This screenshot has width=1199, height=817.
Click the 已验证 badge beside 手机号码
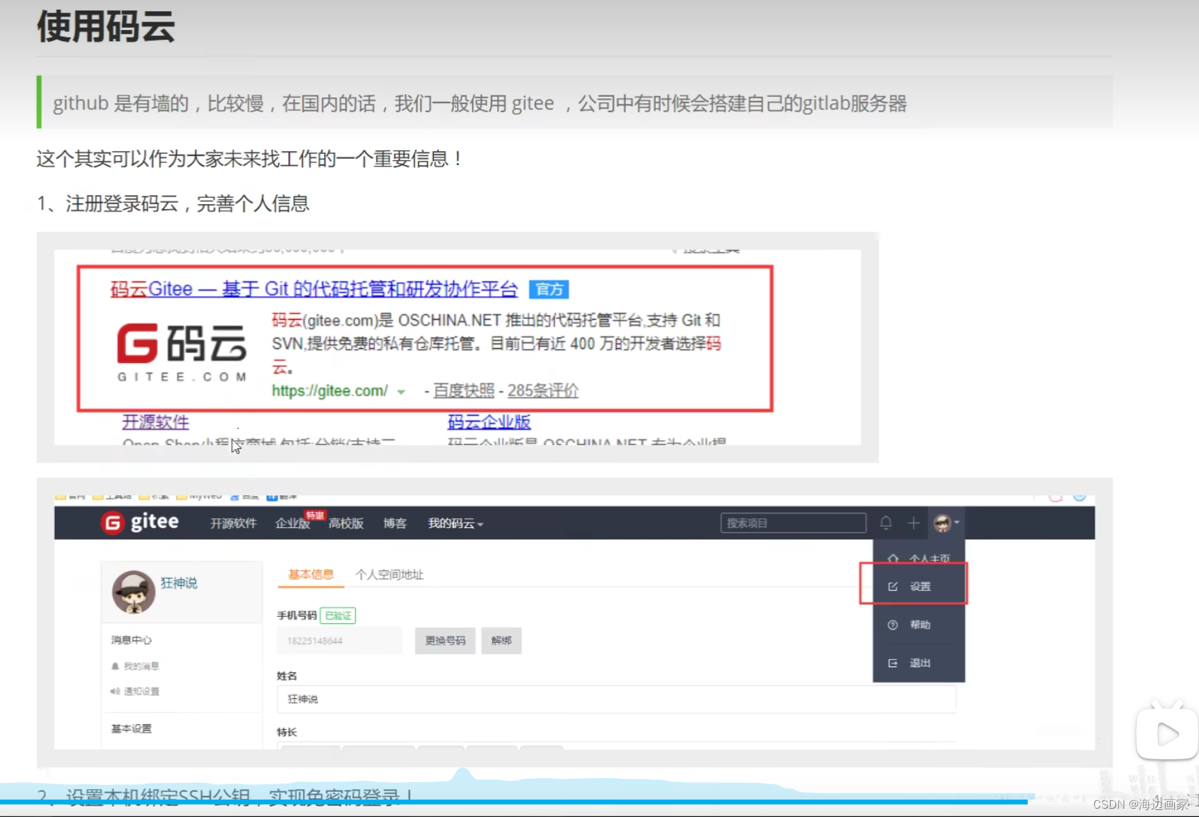tap(338, 616)
